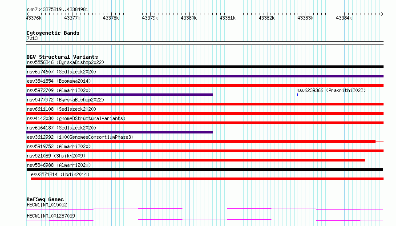Open variant esv3541554 (Boomsma2014)
This screenshot has width=396, height=226.
click(x=59, y=81)
